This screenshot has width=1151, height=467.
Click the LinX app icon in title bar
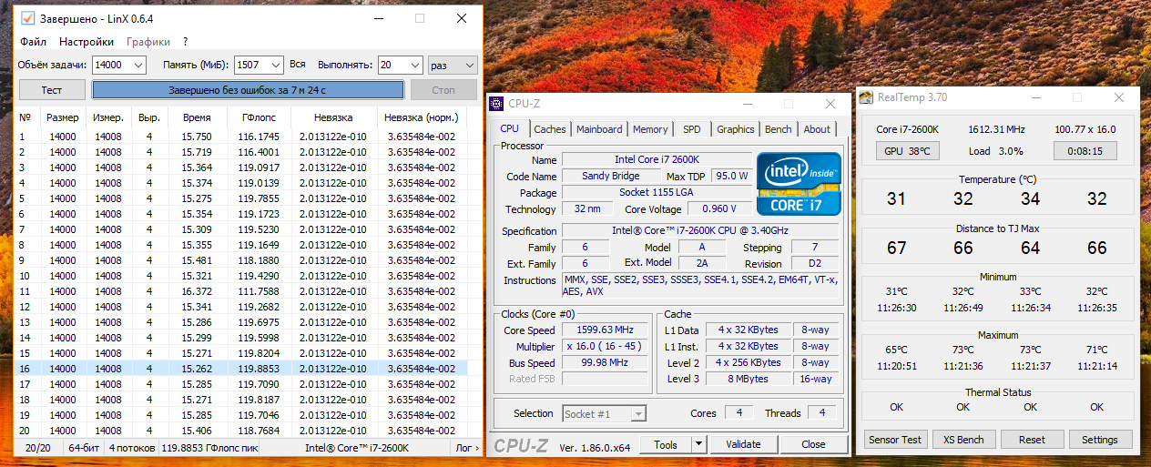click(27, 17)
